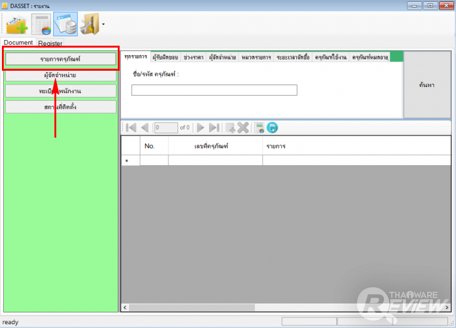Click the add new record icon
Screen dimensions: 456x328
click(x=231, y=128)
